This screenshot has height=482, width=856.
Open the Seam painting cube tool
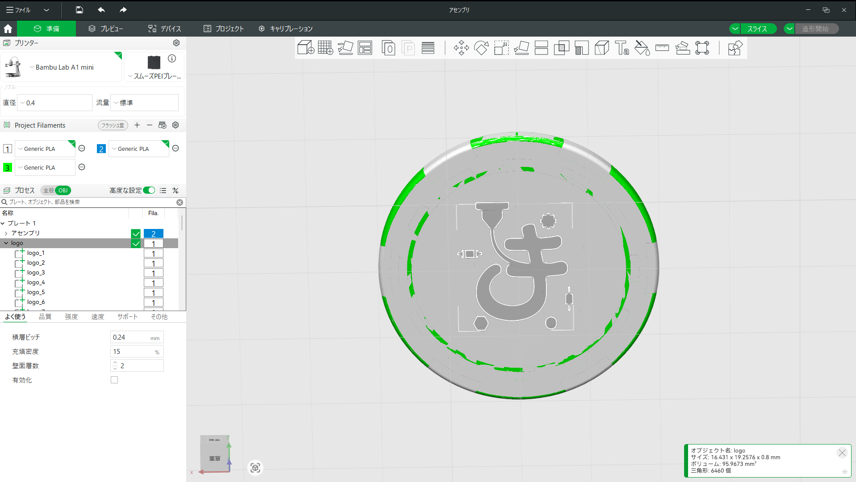602,48
